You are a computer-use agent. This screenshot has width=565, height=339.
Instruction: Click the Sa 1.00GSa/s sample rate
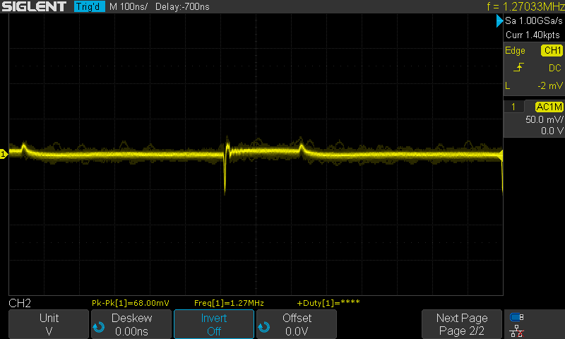tap(533, 21)
